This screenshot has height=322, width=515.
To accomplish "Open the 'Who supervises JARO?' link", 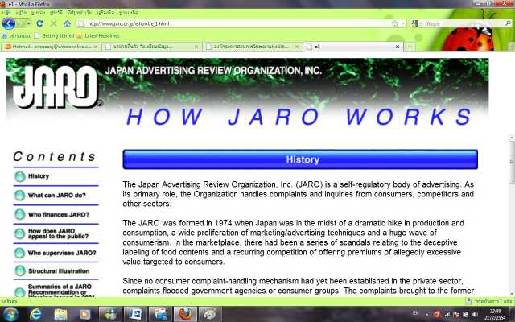I will (62, 253).
